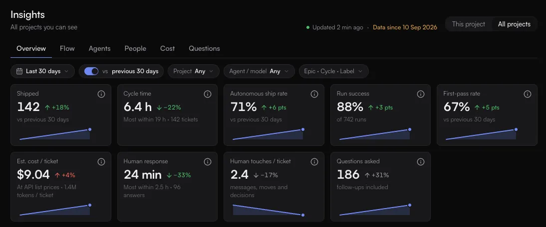
Task: Click the Shipped sparkline chart
Action: [x=55, y=134]
